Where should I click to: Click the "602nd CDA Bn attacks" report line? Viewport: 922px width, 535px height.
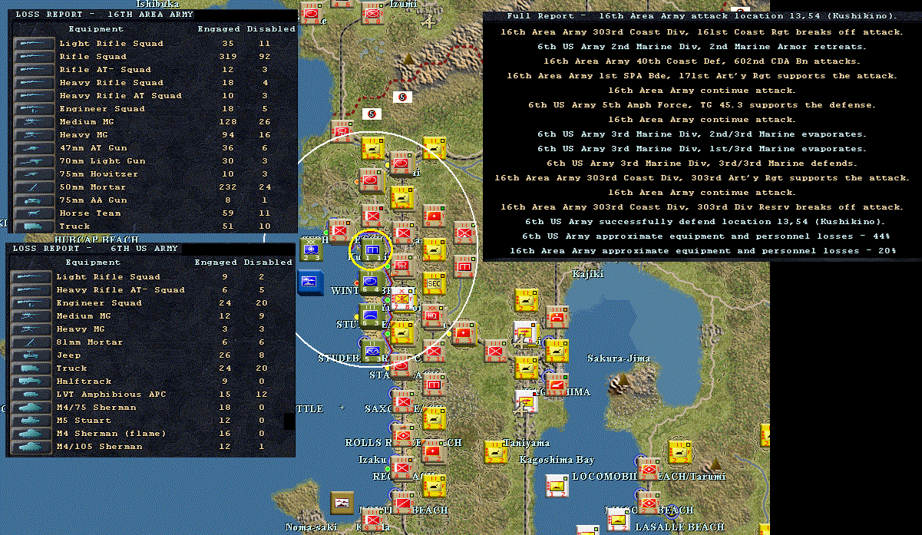(x=702, y=61)
